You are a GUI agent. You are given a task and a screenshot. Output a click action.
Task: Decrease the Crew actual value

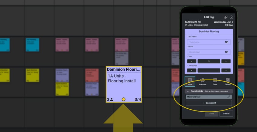tap(192, 71)
